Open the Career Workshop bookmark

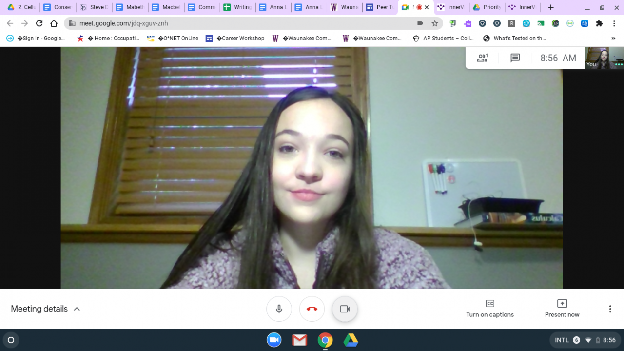(x=235, y=39)
